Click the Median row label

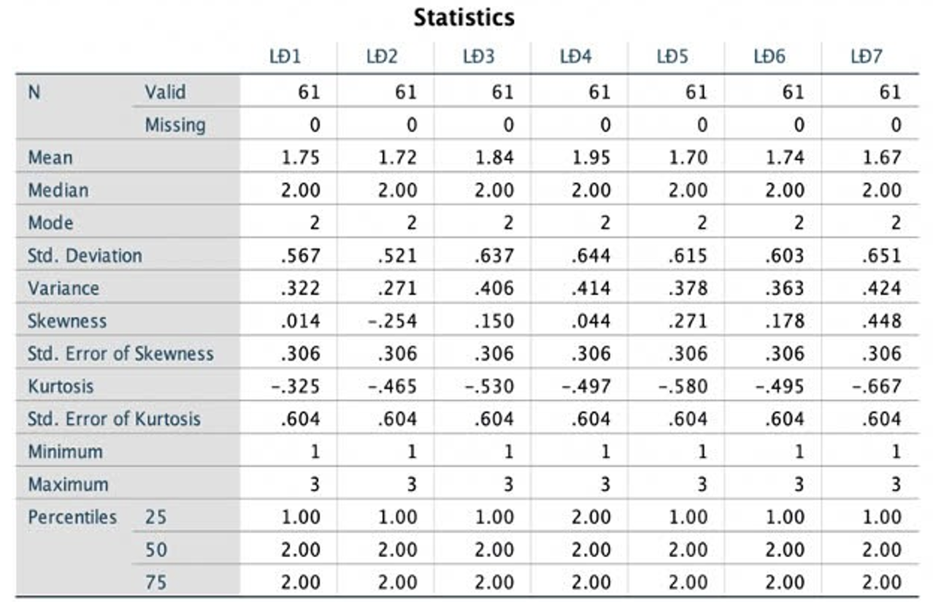point(58,190)
